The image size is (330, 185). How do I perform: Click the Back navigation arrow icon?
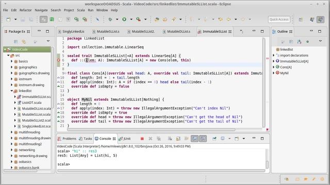(x=228, y=20)
